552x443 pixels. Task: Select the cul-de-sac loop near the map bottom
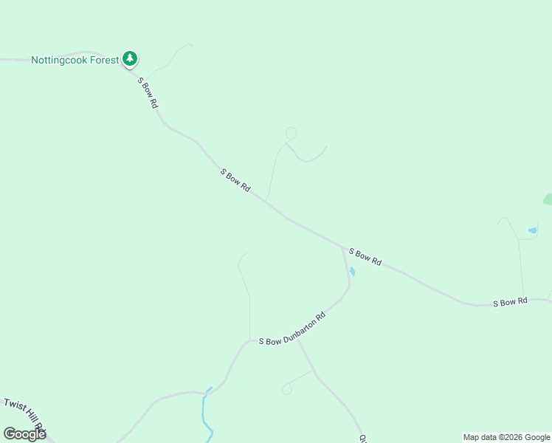[286, 390]
